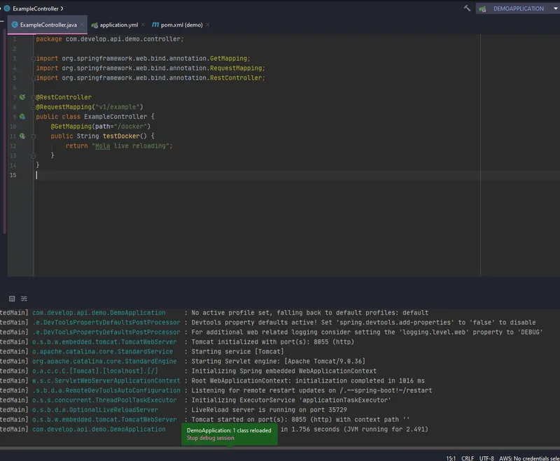Click the o.s.b.d.a.OptionalLiveReloadServer logger name
Screen dimensions: 560x461
point(95,410)
